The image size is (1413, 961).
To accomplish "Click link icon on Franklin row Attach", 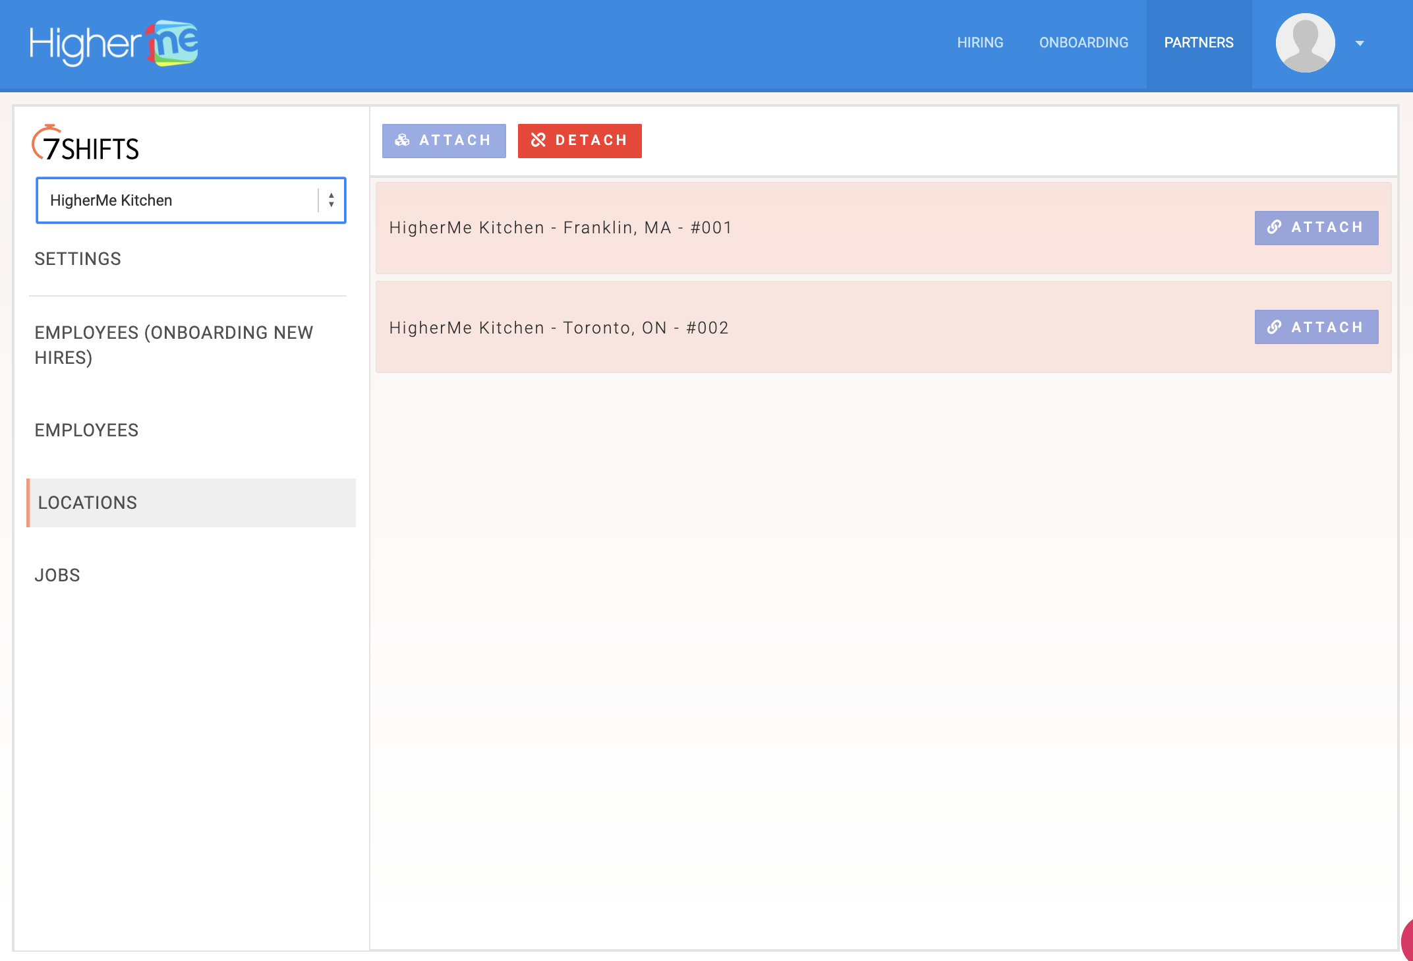I will point(1274,227).
